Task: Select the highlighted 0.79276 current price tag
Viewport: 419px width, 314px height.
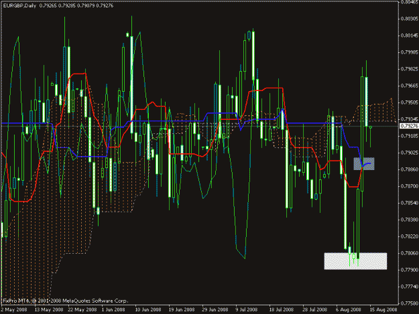Action: [409, 126]
